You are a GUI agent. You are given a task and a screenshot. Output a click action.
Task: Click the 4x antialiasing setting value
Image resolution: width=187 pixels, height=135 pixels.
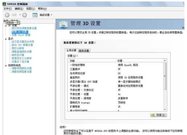pos(119,94)
